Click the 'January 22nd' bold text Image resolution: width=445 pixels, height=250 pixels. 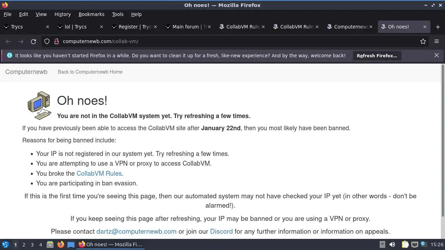(x=221, y=128)
